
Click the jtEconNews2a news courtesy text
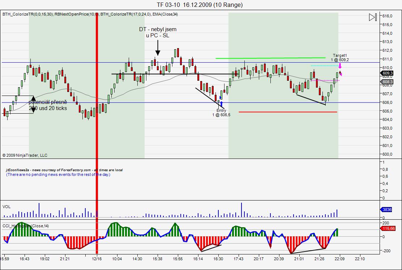[64, 170]
